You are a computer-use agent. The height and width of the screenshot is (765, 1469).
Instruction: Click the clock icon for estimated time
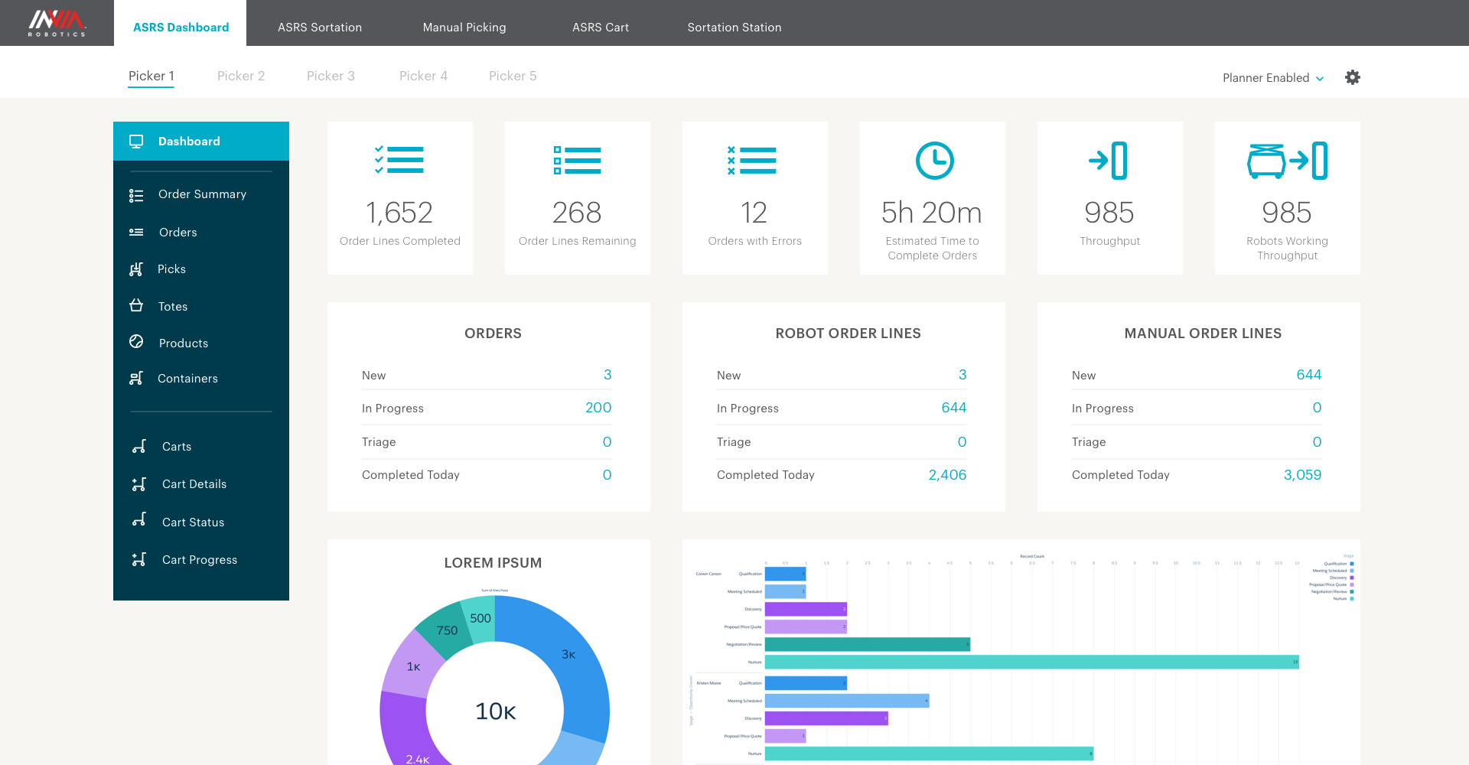pyautogui.click(x=935, y=161)
